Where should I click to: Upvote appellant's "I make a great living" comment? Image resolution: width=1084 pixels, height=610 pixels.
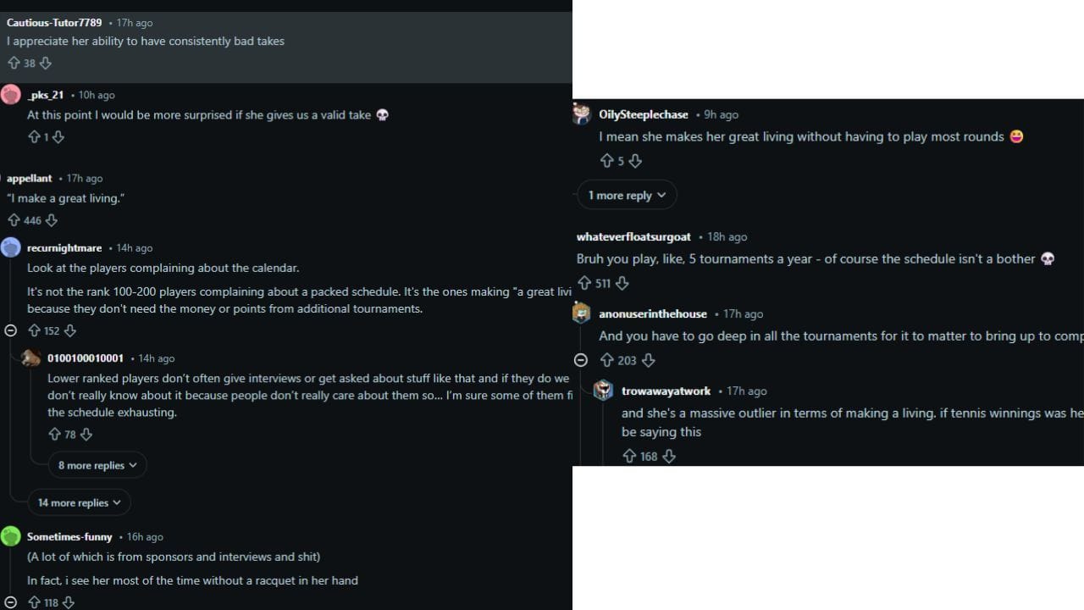click(13, 219)
